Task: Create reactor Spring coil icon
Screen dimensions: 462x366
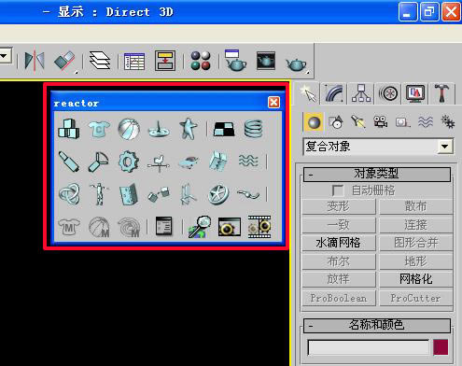Action: click(x=253, y=129)
